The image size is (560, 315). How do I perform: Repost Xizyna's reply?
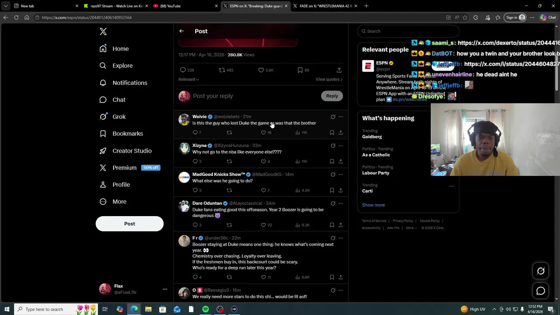(229, 161)
